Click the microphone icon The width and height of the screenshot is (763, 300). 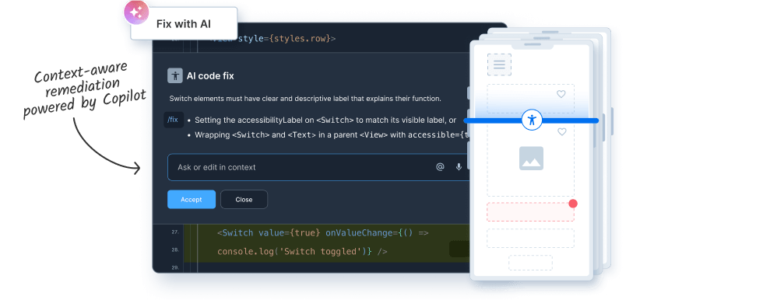[x=459, y=167]
